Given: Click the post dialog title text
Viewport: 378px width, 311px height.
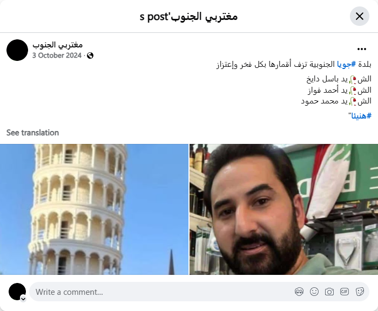Looking at the screenshot, I should point(188,17).
